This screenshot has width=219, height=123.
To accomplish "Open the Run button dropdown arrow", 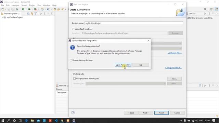I will coord(26,9).
